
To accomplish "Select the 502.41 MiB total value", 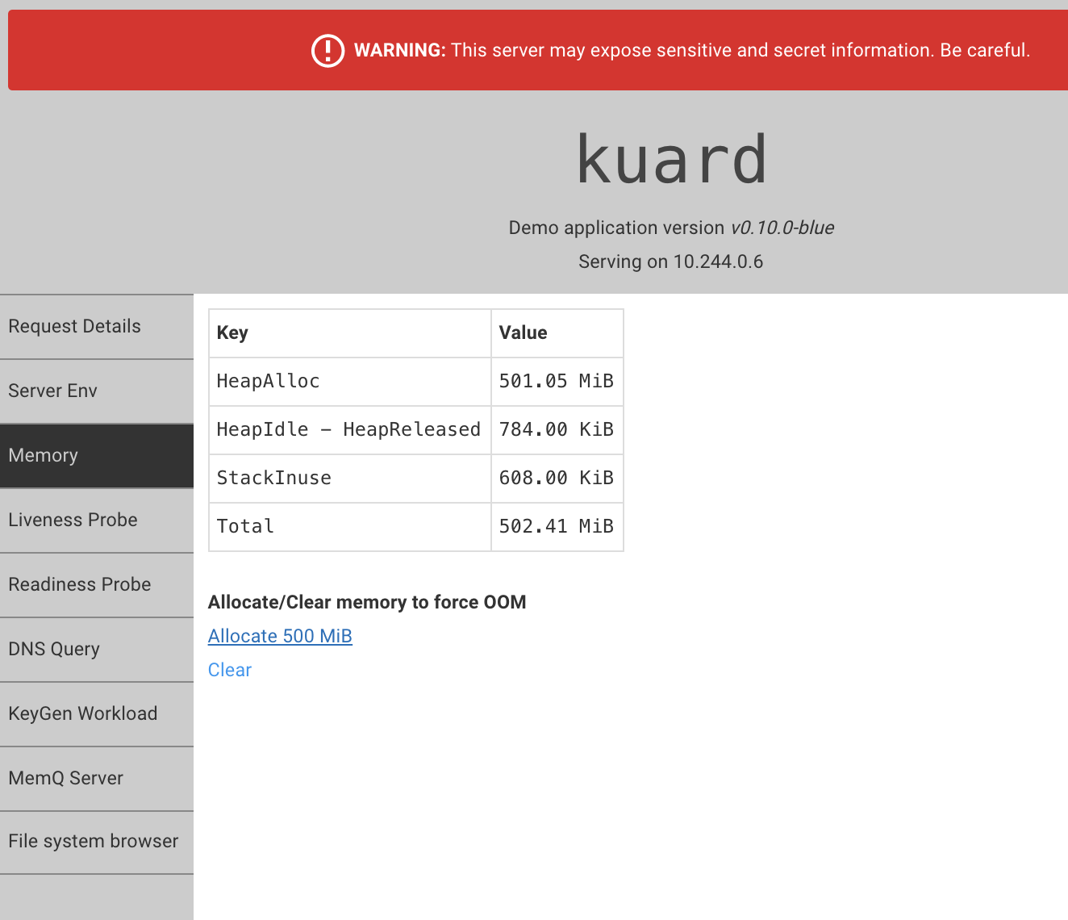I will point(557,527).
